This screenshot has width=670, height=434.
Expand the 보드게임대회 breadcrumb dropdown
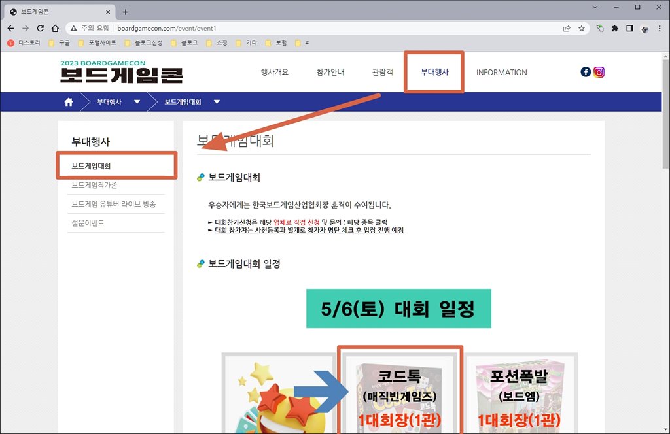217,102
